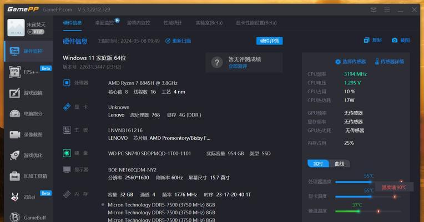Click the 截图 camera screenshot button
This screenshot has width=424, height=222.
[x=401, y=41]
